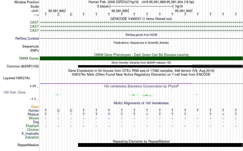Open the OMIM Gene Phenotypes track title
This screenshot has width=243, height=151.
[141, 55]
